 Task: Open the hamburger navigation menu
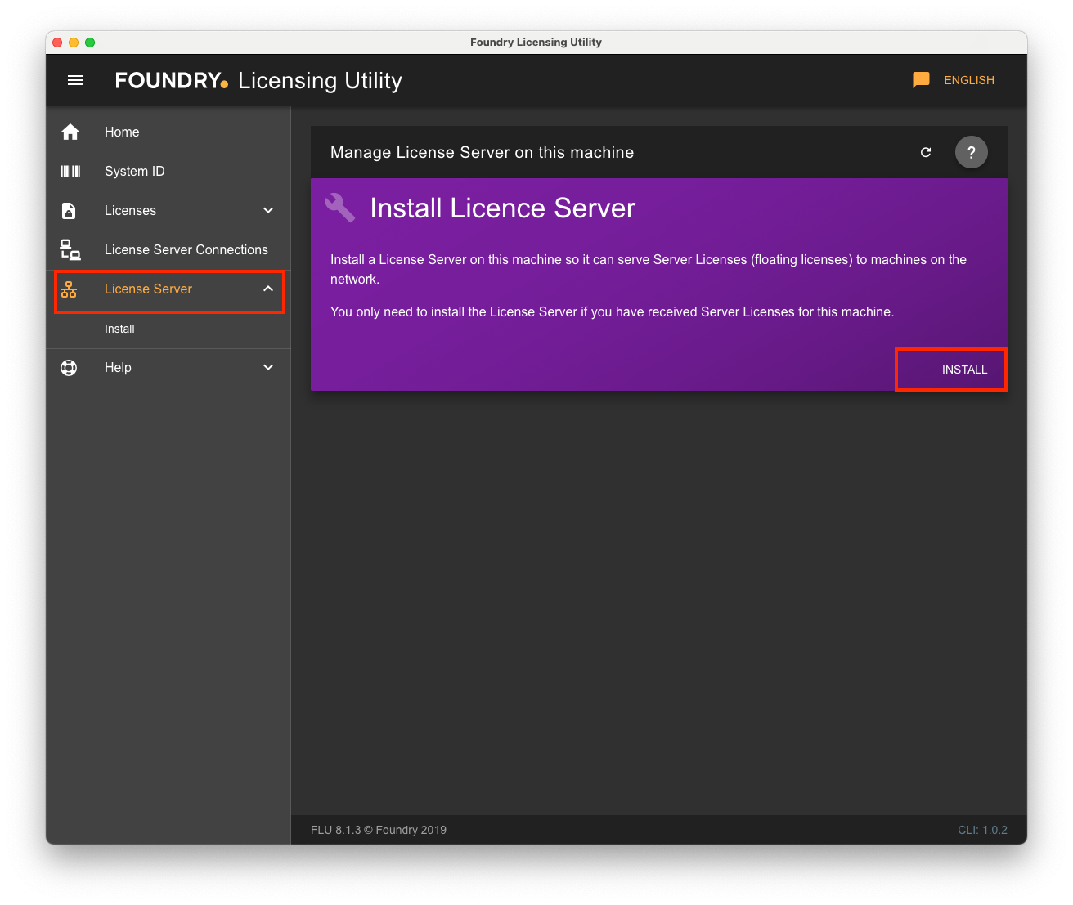point(75,80)
